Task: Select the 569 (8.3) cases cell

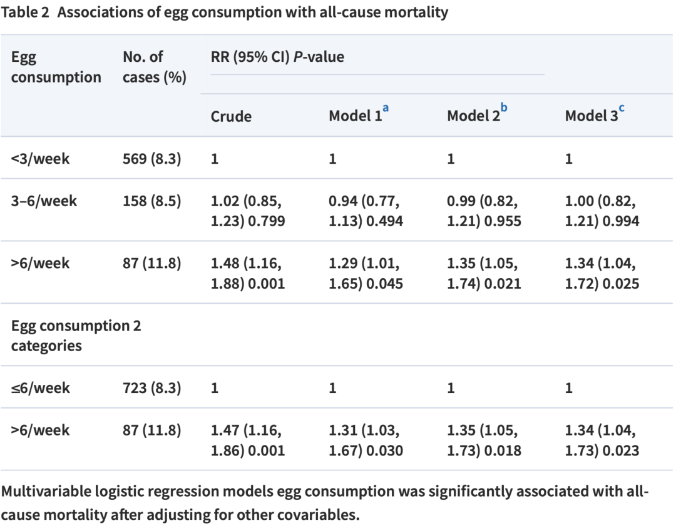Action: 152,159
